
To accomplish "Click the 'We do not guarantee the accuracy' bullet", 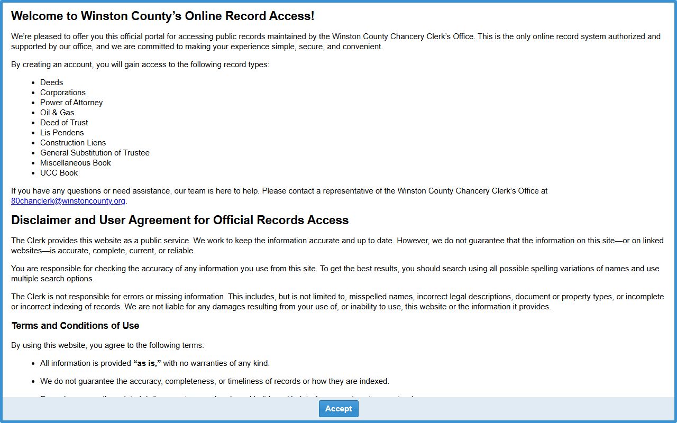I will [215, 381].
